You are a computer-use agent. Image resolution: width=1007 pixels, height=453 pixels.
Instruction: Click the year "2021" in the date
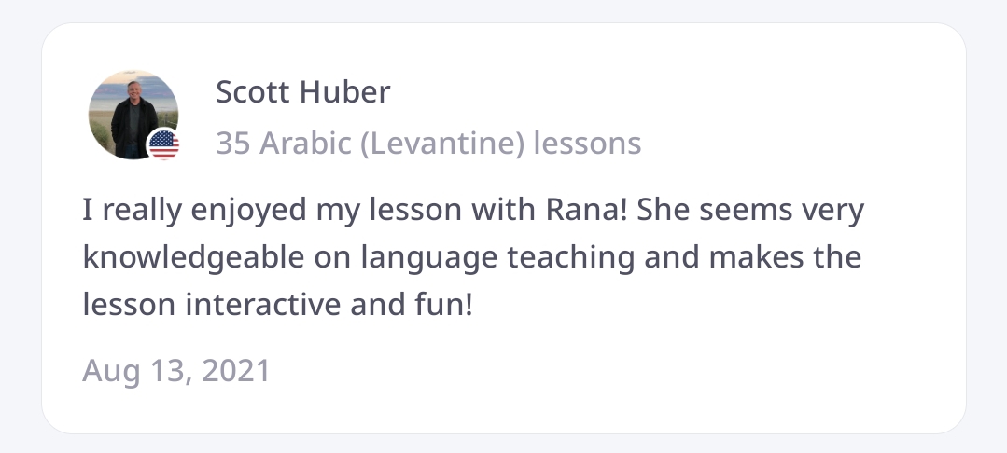click(235, 370)
